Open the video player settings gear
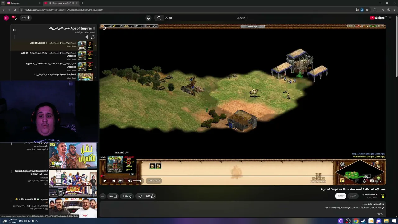 [364, 181]
